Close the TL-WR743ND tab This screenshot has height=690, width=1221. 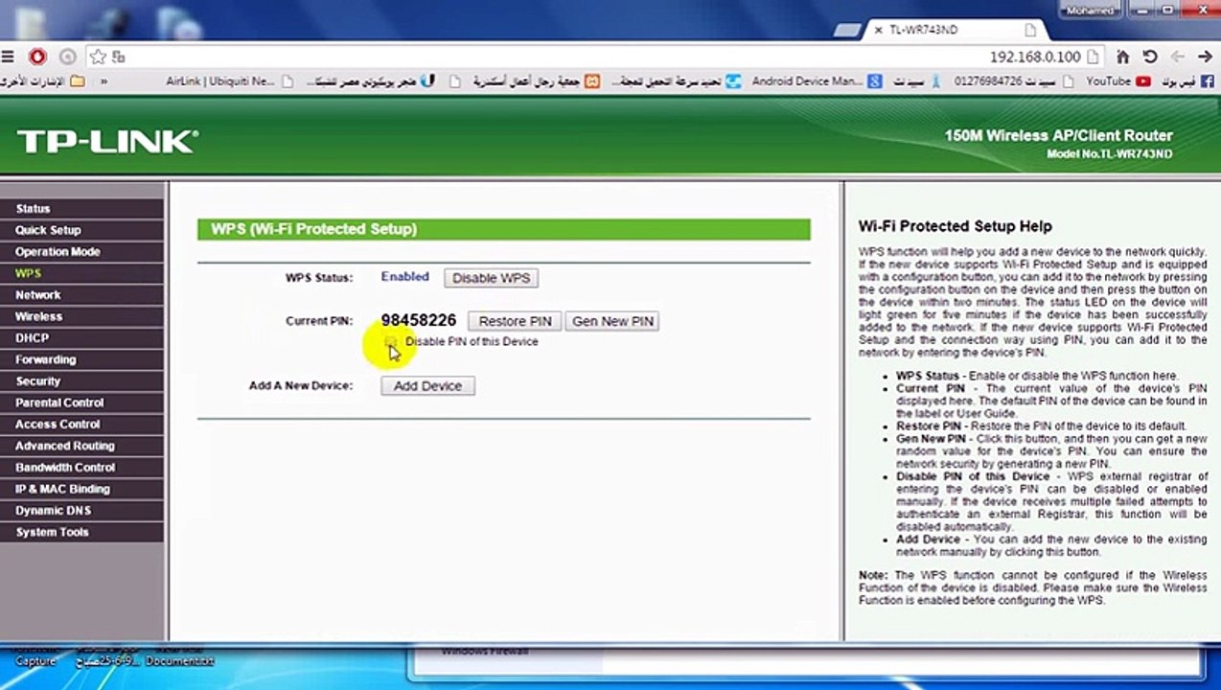click(878, 30)
